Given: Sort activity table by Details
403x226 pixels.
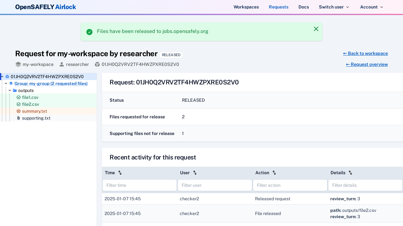Looking at the screenshot, I should click(x=350, y=173).
